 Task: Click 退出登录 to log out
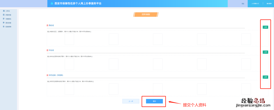(269, 4)
